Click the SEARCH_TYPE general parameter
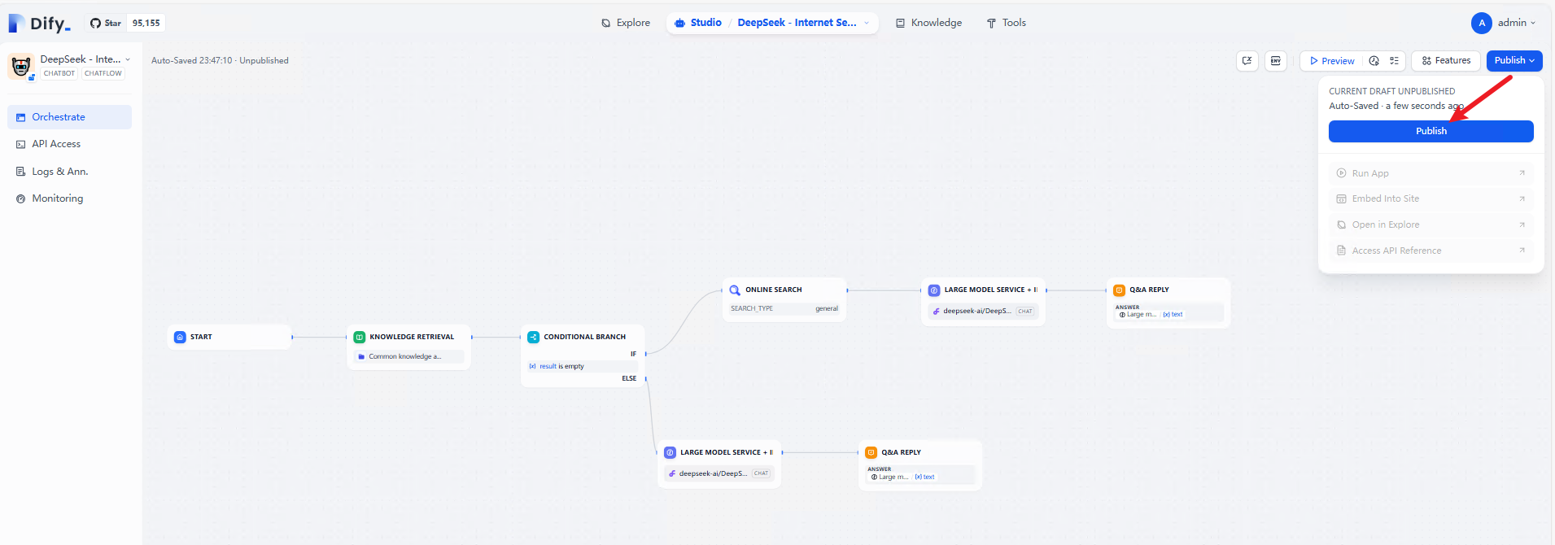This screenshot has height=545, width=1555. click(x=784, y=308)
